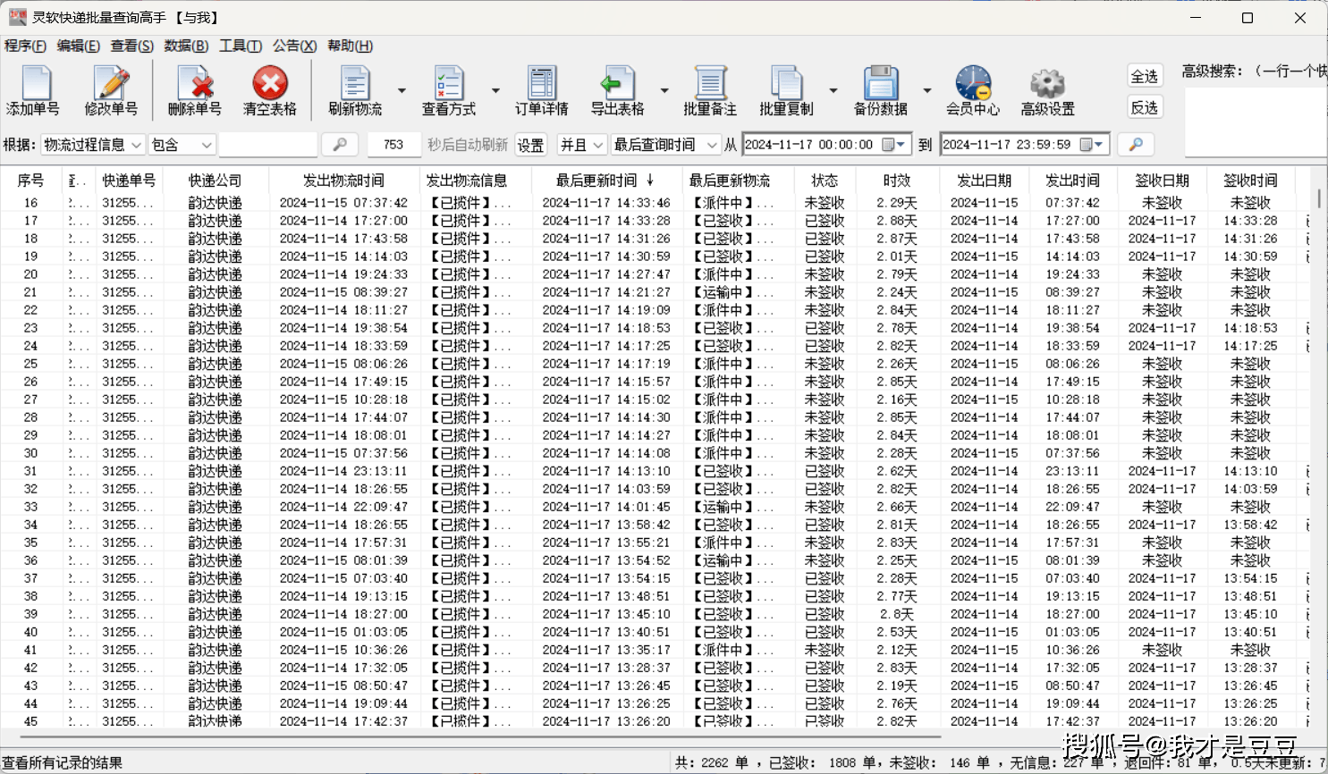Click the 备份数据 floppy disk icon
Screen dimensions: 1328x774
880,84
